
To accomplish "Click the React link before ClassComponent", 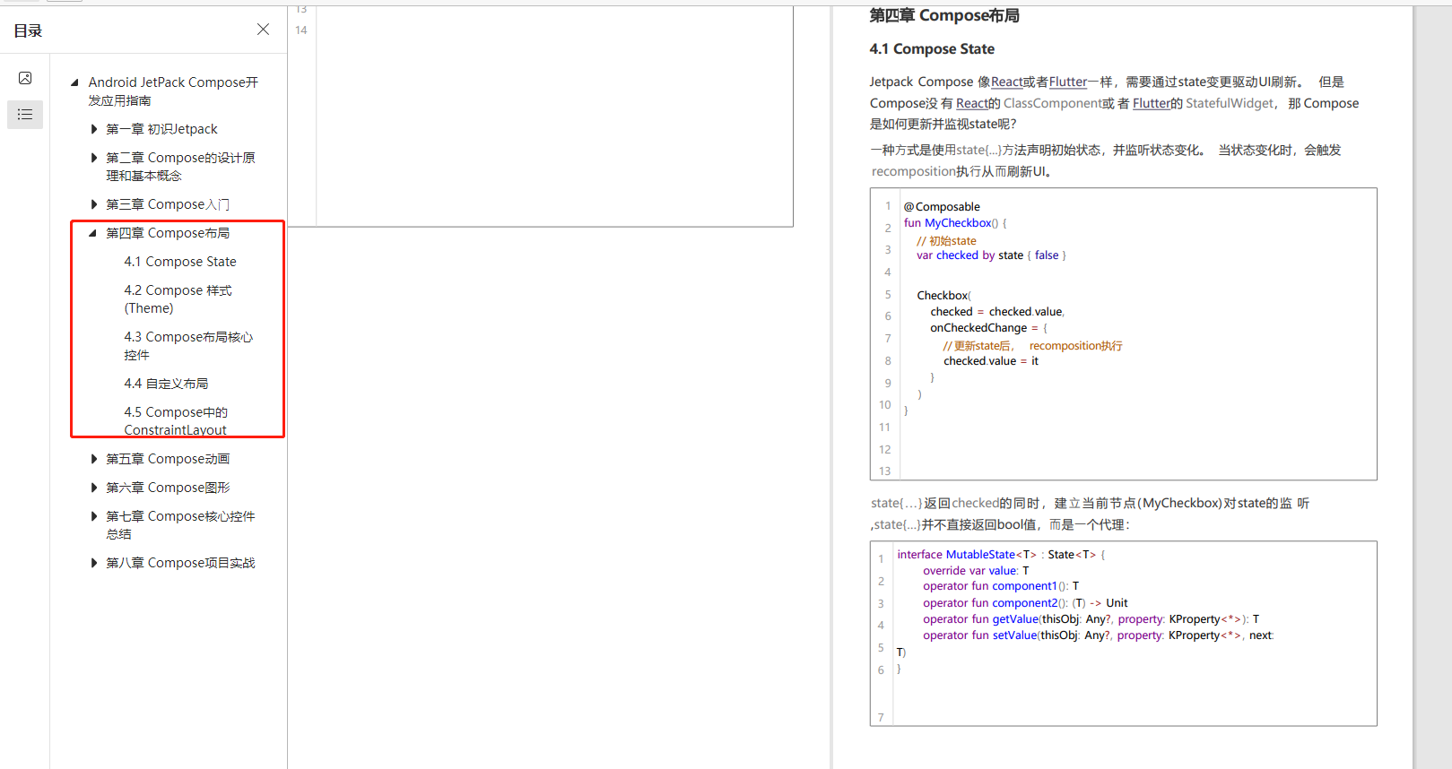I will [x=971, y=103].
